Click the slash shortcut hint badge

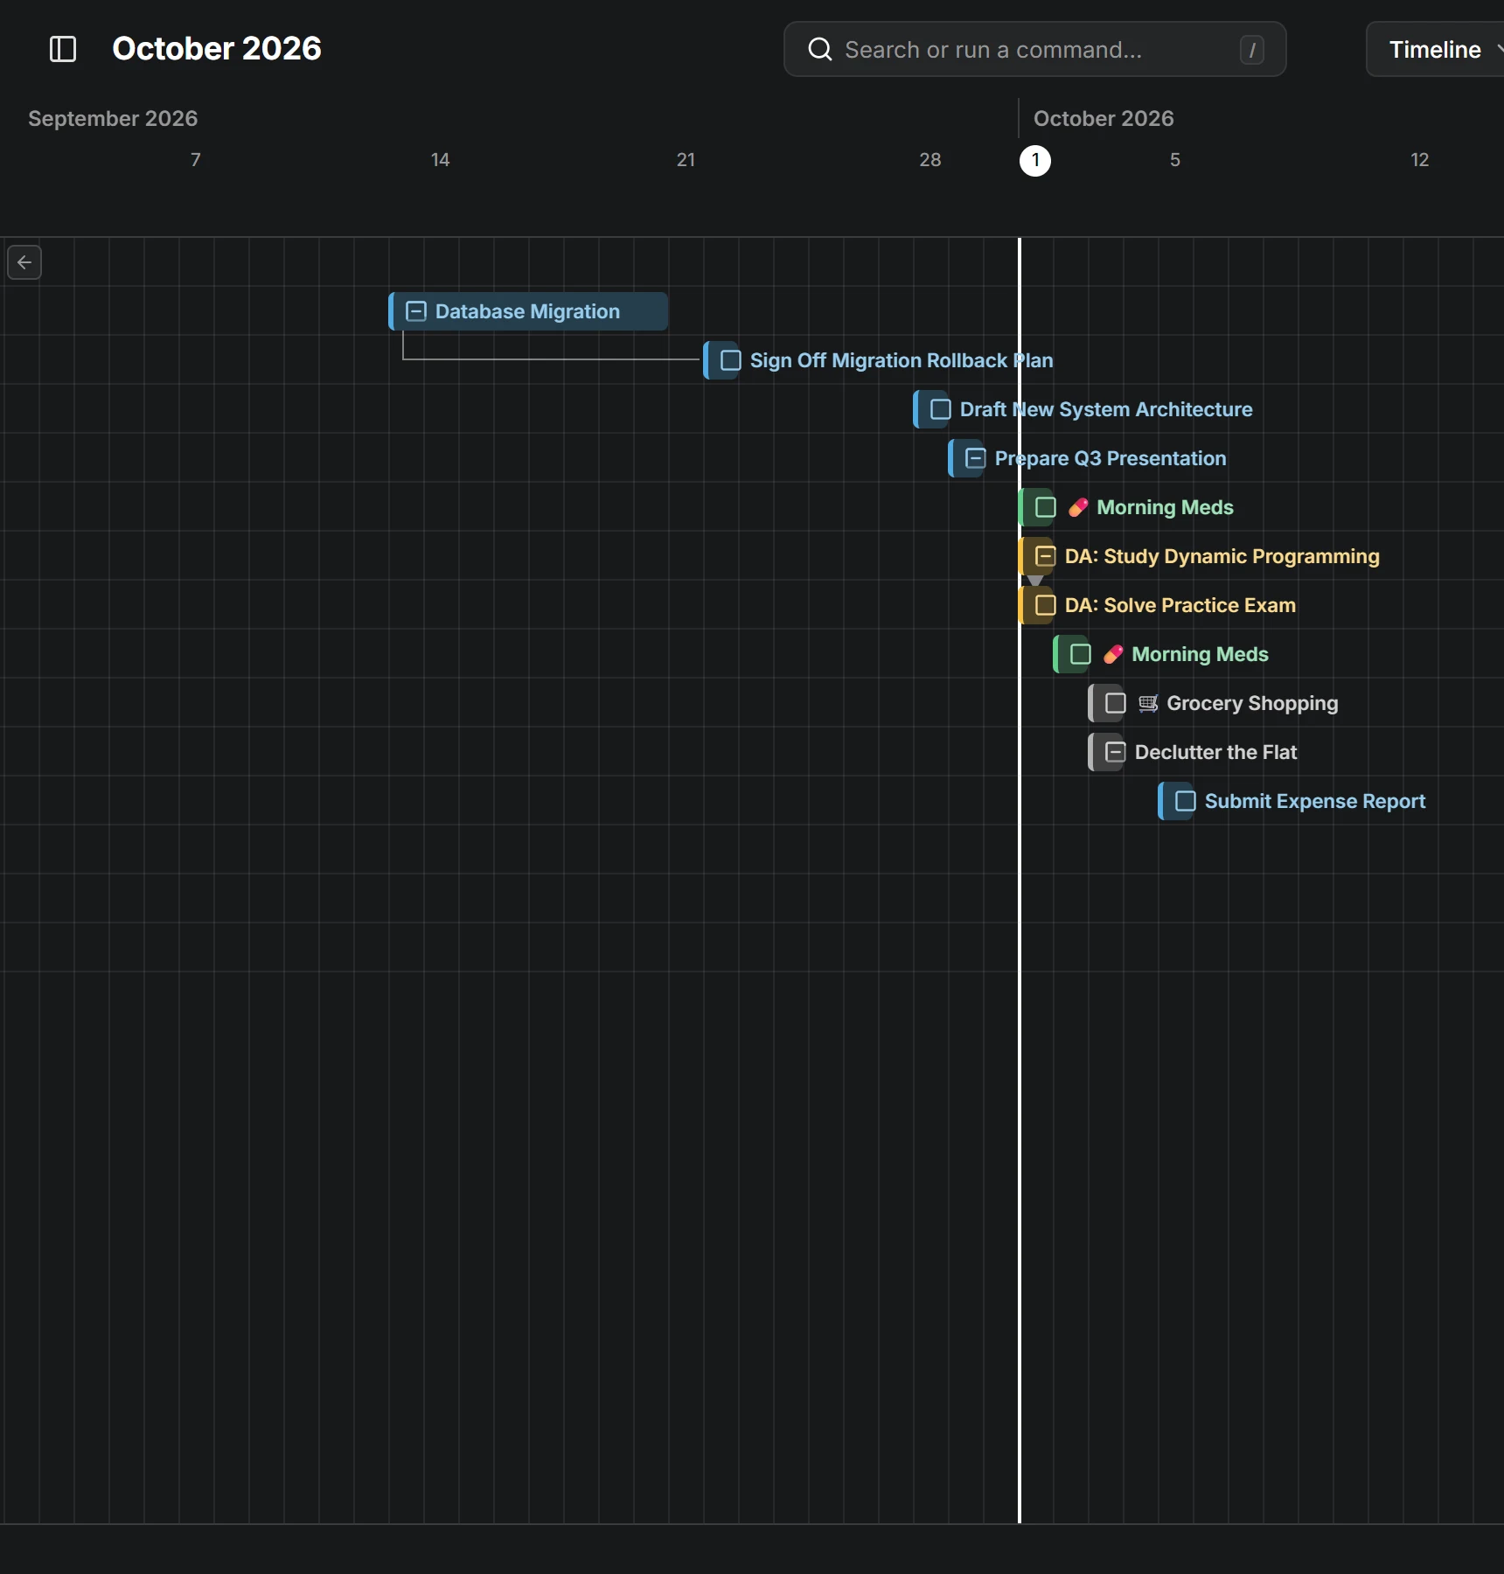point(1252,50)
